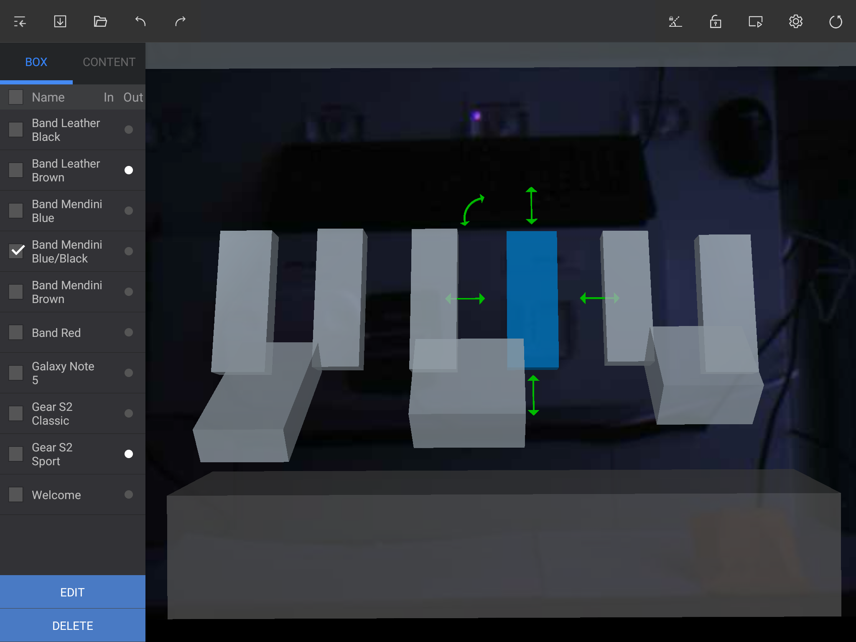Switch to the CONTENT tab
This screenshot has width=856, height=642.
pyautogui.click(x=109, y=62)
